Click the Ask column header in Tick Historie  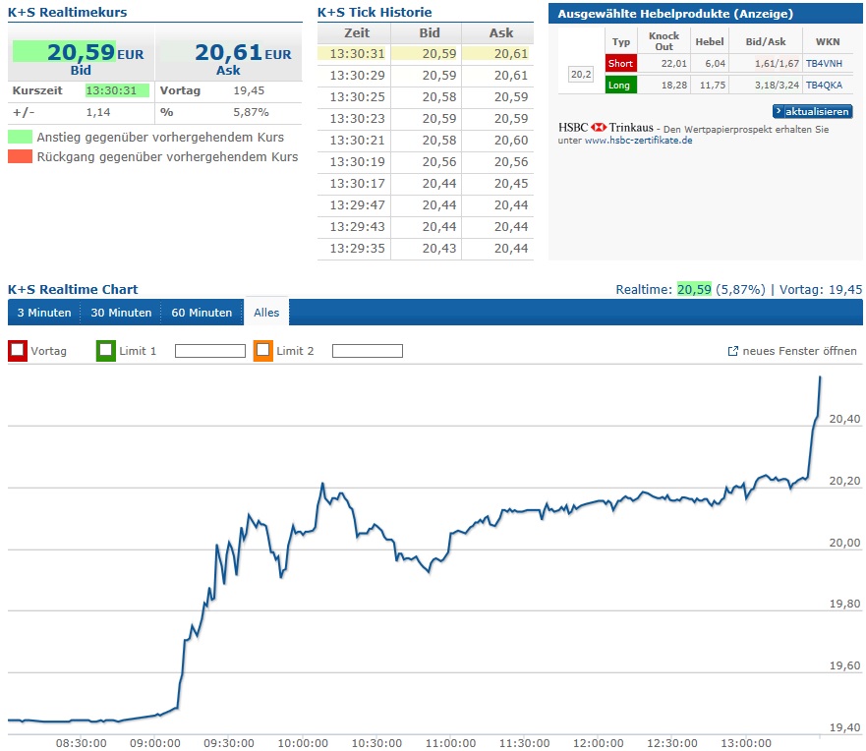(501, 33)
